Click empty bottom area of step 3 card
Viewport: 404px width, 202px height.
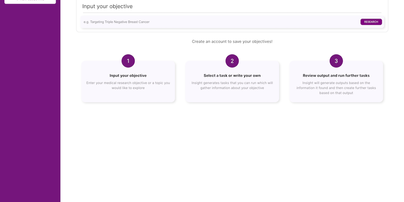336,99
